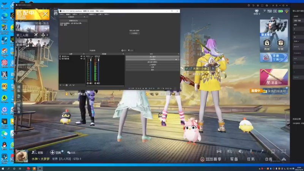Open the 控件 controls dock header menu in OBS

[x=178, y=54]
